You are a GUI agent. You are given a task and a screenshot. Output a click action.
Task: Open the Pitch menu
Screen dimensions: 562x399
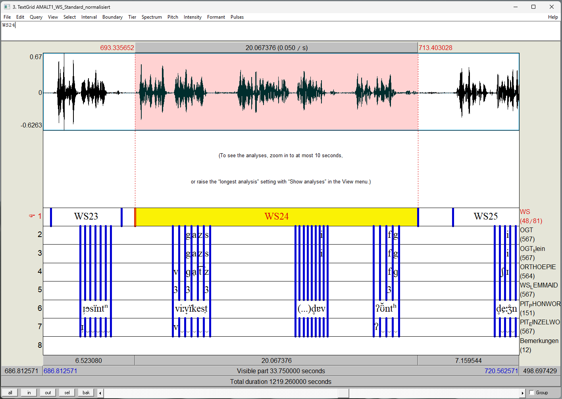[173, 17]
